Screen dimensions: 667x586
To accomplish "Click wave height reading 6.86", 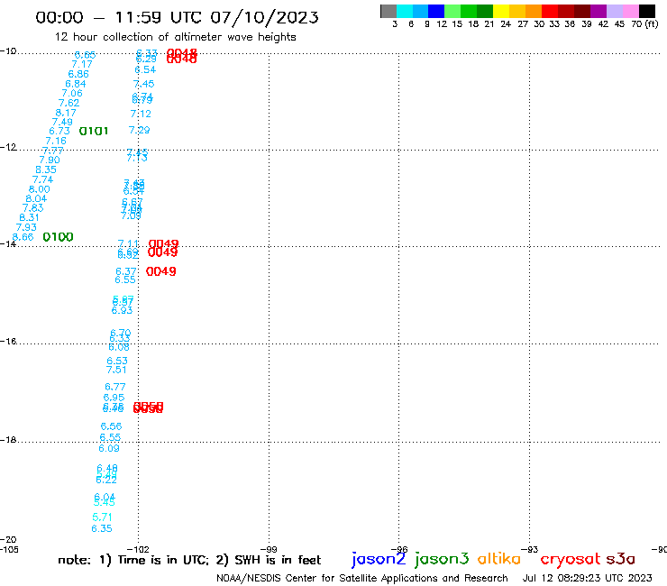I will [78, 74].
